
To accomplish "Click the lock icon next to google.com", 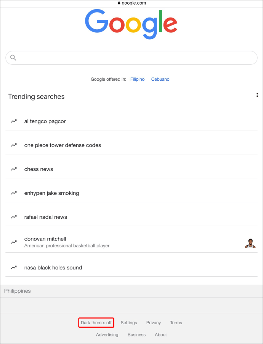I will click(119, 3).
